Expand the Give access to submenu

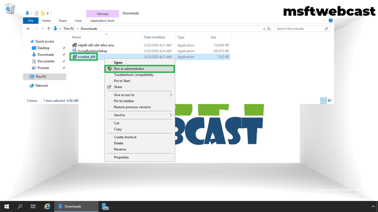click(140, 95)
